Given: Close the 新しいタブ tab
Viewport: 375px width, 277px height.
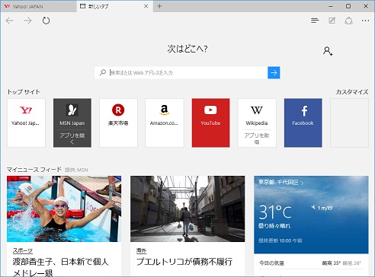Looking at the screenshot, I should [146, 6].
